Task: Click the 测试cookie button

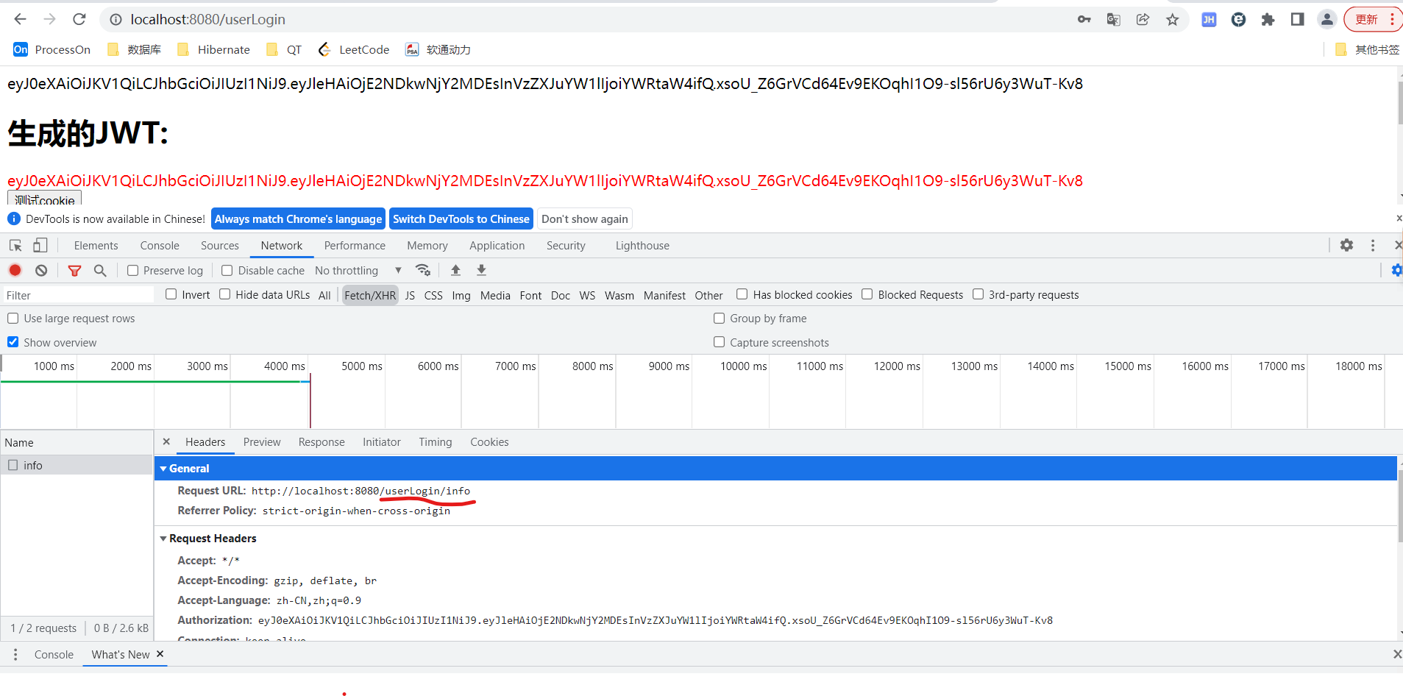Action: click(45, 199)
